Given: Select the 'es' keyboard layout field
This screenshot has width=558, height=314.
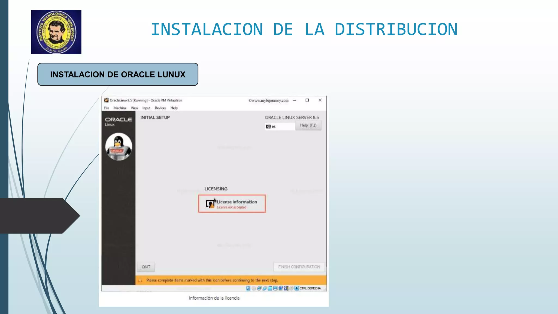Looking at the screenshot, I should click(280, 126).
